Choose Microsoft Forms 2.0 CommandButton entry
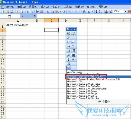This screenshot has width=131, height=119. point(99,89)
